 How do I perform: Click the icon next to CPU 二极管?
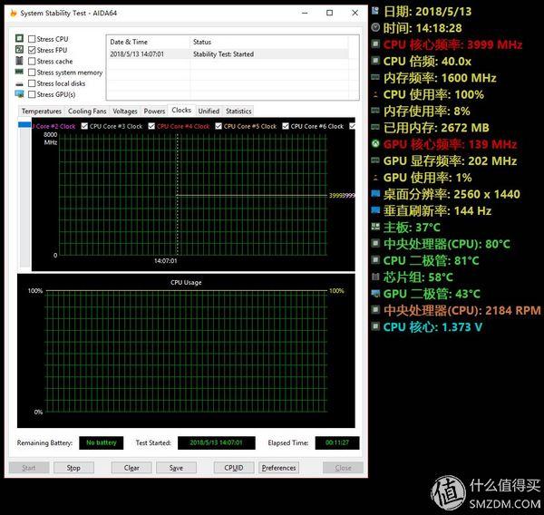coord(375,260)
